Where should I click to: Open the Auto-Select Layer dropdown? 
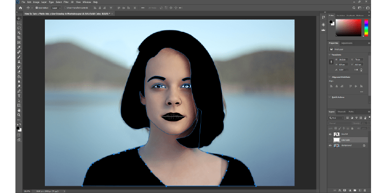(56, 8)
